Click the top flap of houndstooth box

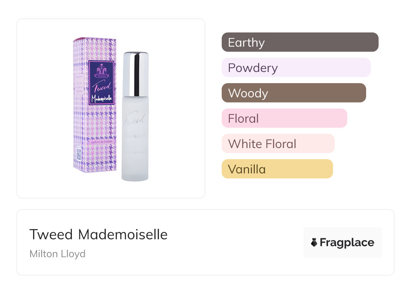pyautogui.click(x=95, y=40)
